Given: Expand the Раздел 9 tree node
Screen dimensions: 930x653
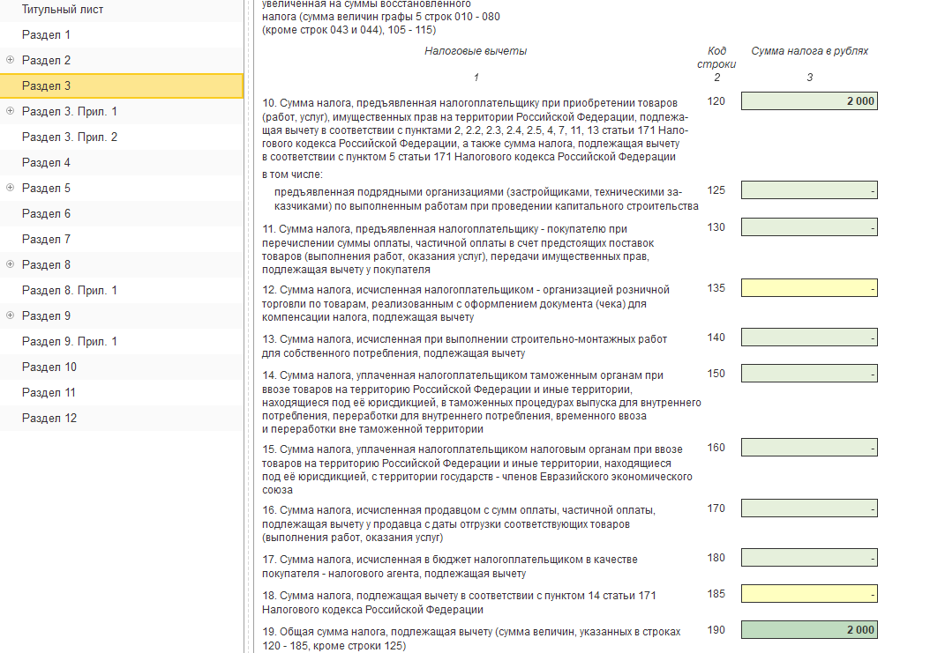Looking at the screenshot, I should pyautogui.click(x=11, y=315).
